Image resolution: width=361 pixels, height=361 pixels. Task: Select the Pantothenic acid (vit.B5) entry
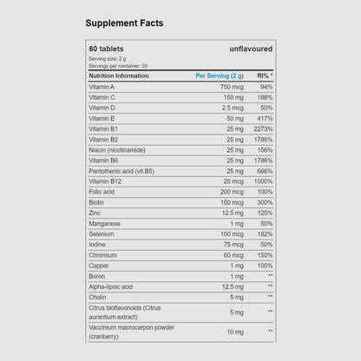121,171
